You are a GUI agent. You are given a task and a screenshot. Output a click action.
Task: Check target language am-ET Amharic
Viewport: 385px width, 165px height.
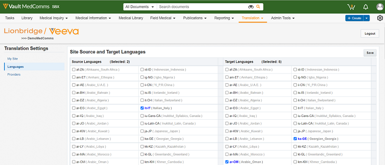tap(227, 77)
